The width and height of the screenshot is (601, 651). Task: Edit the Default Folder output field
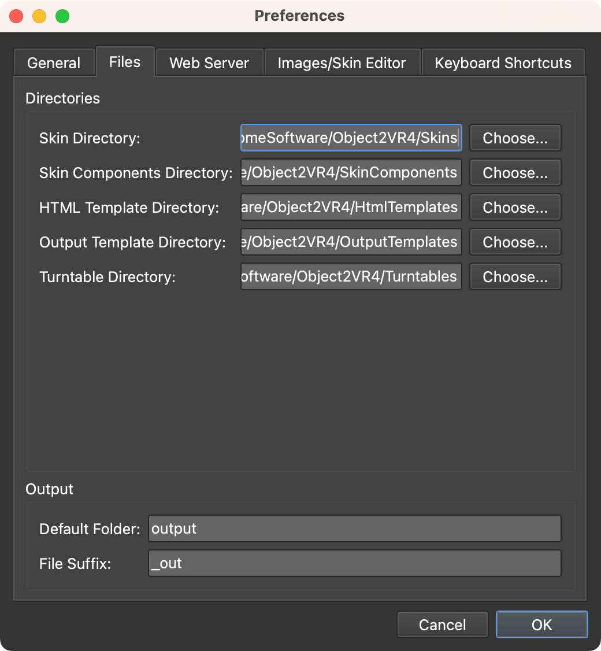pyautogui.click(x=355, y=528)
